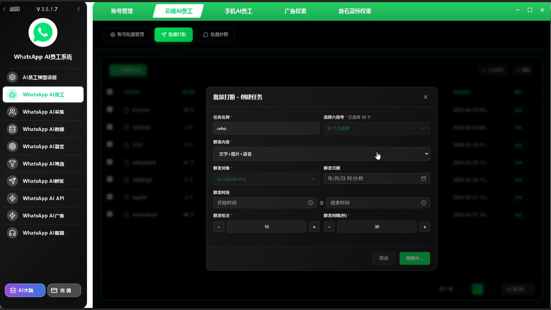The height and width of the screenshot is (310, 551).
Task: Expand the 群发内容 dropdown showing 文字+图片+语音
Action: pos(321,154)
